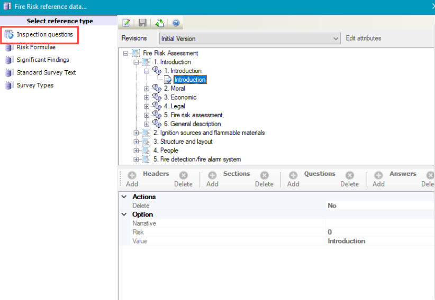Click the Narrative value field
The height and width of the screenshot is (300, 435).
tap(378, 223)
